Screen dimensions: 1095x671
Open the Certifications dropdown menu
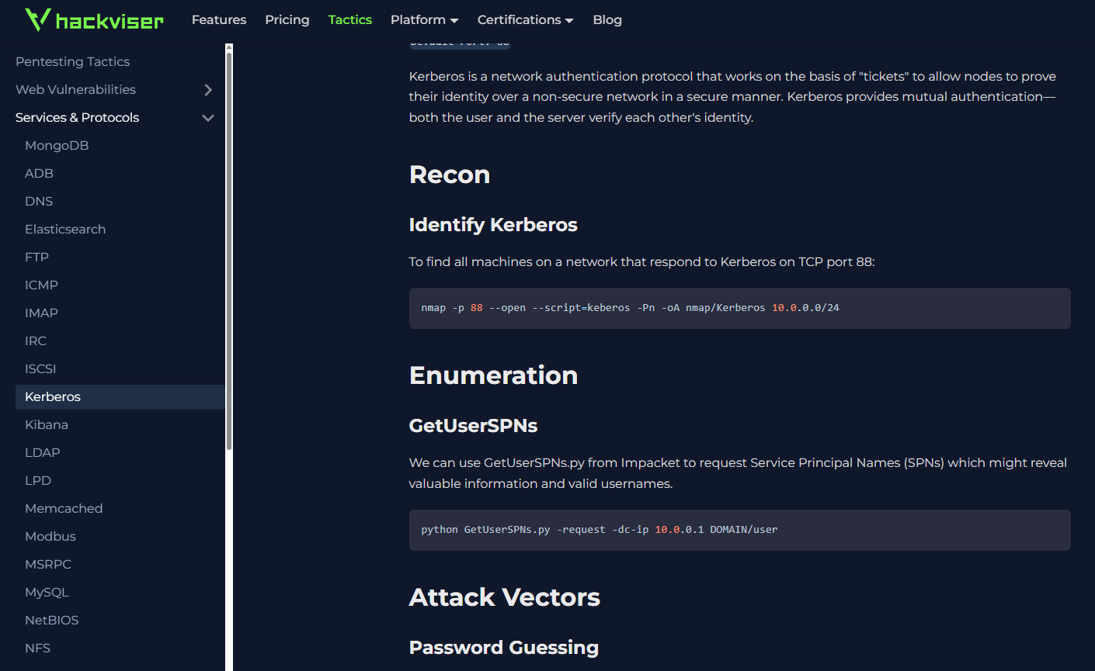(525, 19)
